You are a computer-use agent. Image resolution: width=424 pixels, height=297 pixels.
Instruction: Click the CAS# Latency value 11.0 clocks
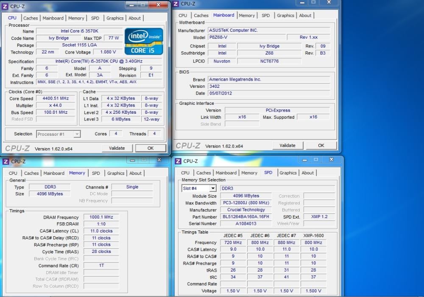click(101, 231)
